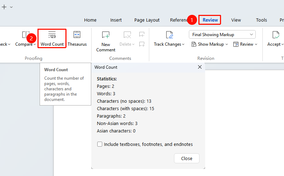
Task: Expand the Show Markup menu
Action: click(210, 44)
